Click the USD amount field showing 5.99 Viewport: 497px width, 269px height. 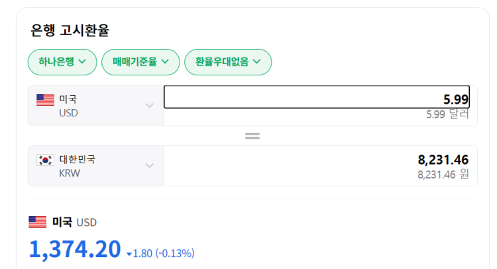[x=317, y=97]
